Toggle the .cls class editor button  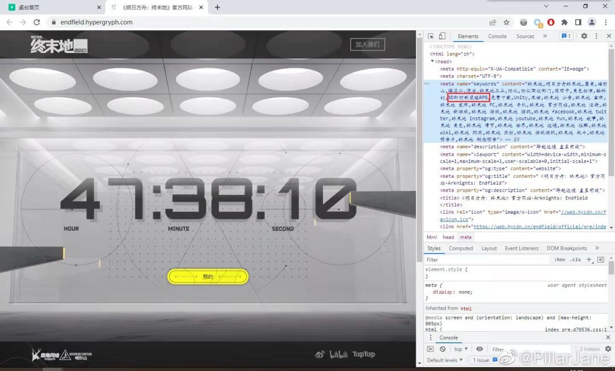576,259
